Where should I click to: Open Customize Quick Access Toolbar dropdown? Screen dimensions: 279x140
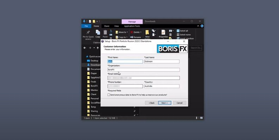pyautogui.click(x=97, y=22)
